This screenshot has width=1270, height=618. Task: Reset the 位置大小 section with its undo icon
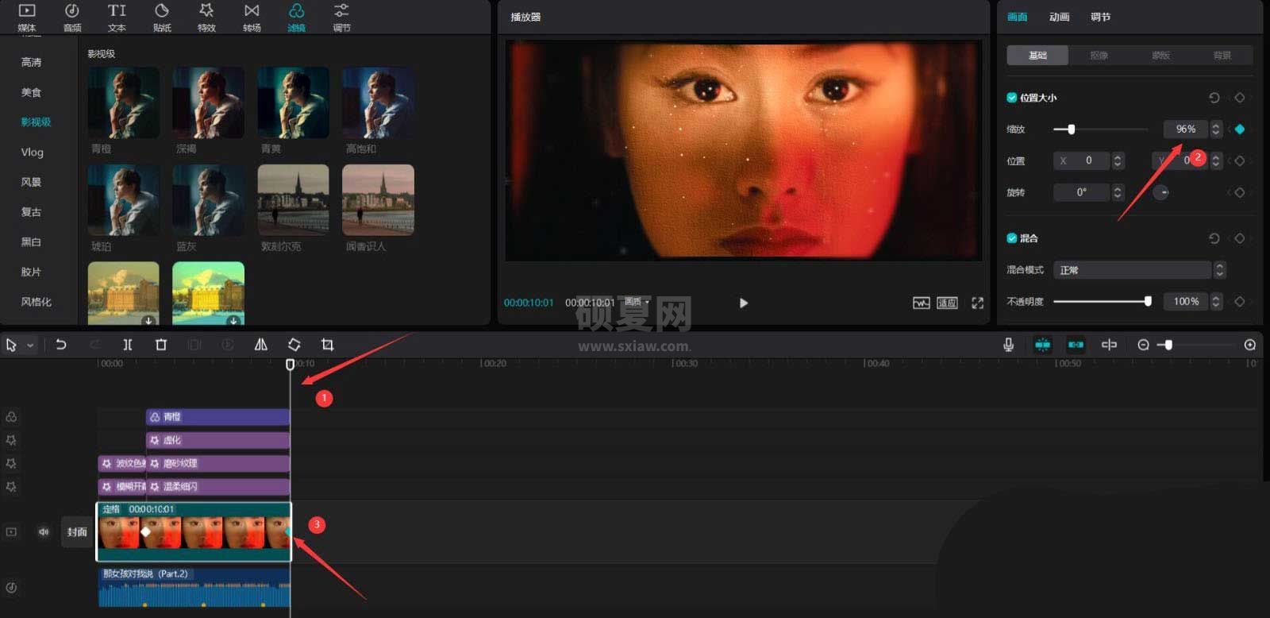click(x=1214, y=98)
